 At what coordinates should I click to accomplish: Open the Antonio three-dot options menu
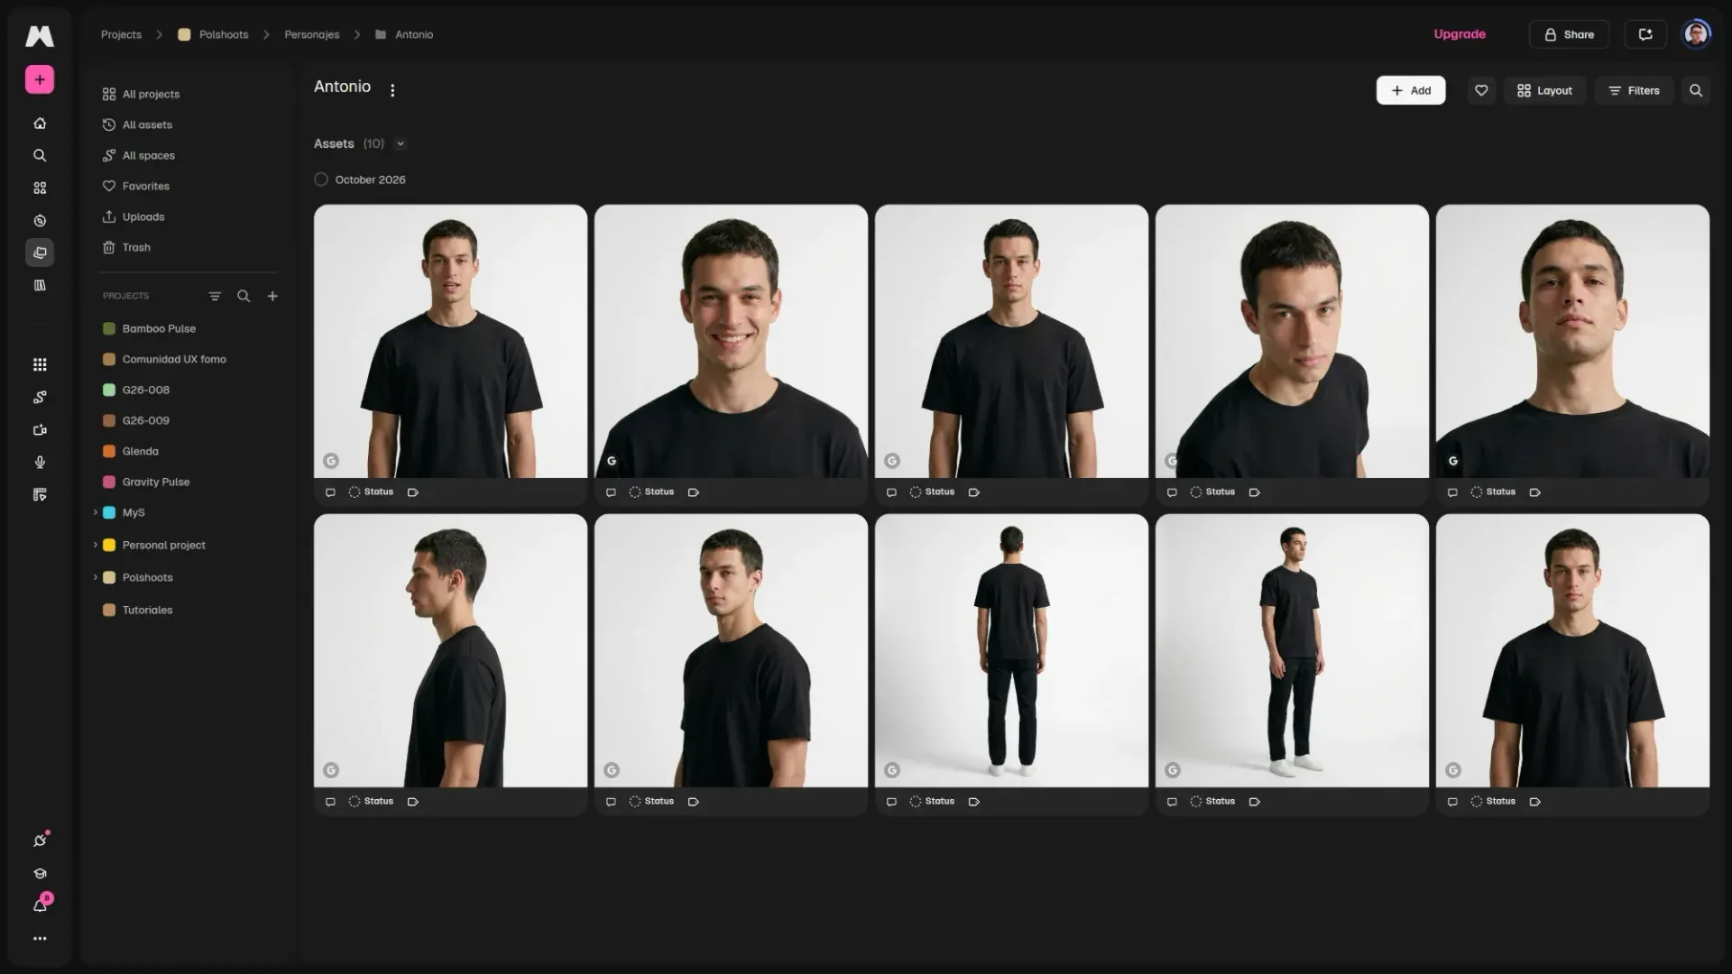[x=392, y=90]
